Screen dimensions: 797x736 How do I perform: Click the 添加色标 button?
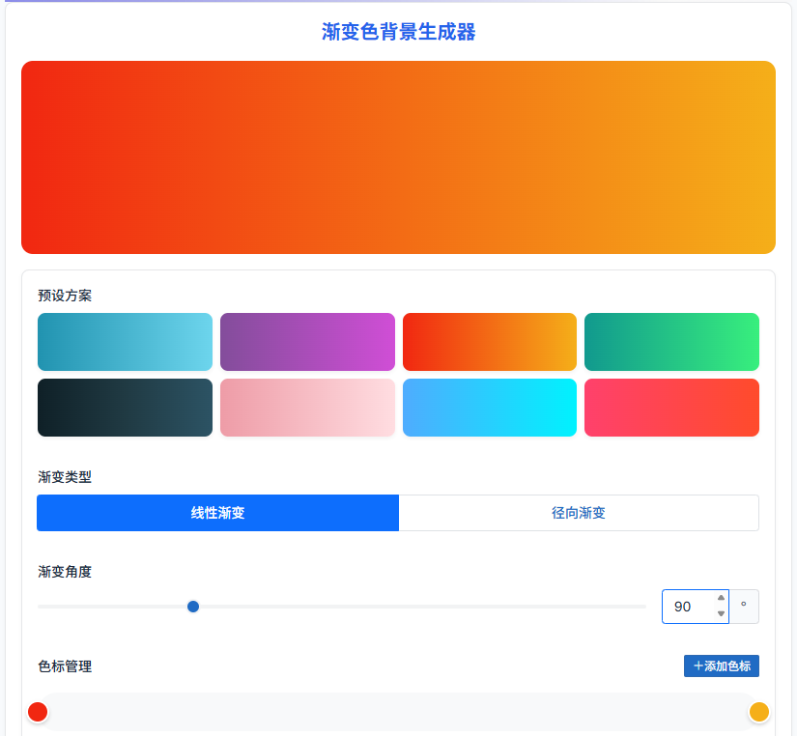pyautogui.click(x=722, y=666)
